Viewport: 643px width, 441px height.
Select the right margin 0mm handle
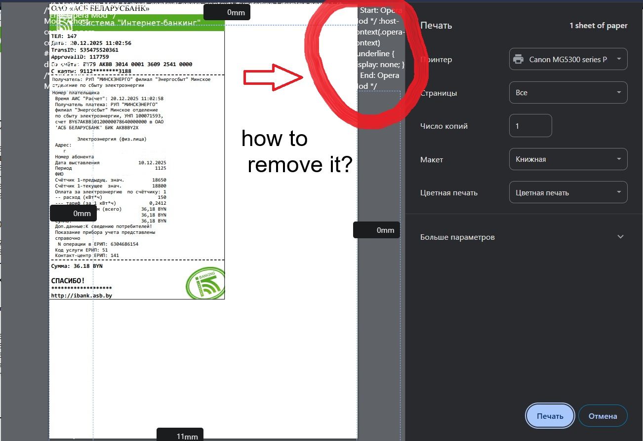pyautogui.click(x=376, y=230)
